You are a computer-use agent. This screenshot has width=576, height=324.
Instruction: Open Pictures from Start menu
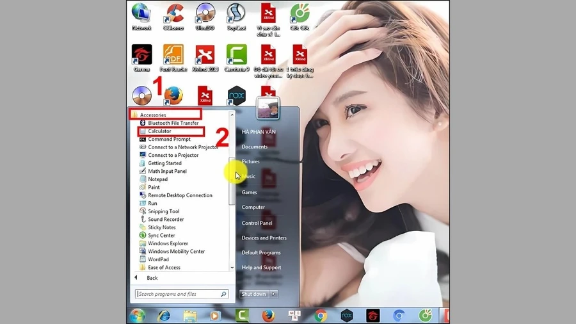[x=250, y=161]
